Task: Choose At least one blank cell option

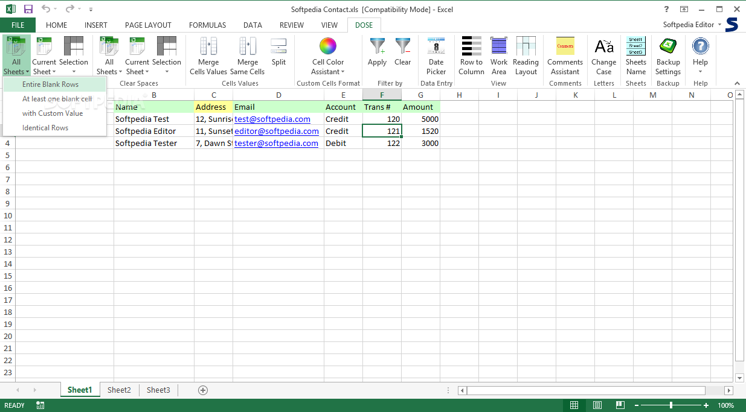Action: coord(54,99)
